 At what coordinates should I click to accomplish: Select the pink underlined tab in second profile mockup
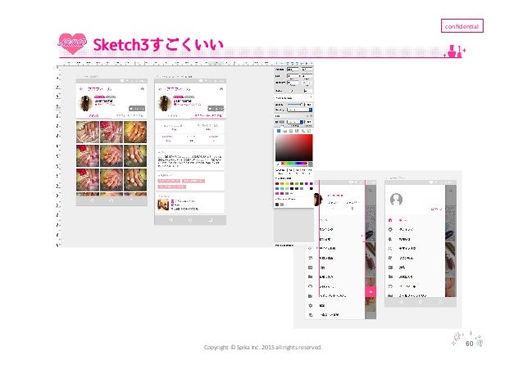point(207,115)
